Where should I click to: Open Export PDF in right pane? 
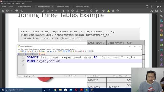point(161,21)
